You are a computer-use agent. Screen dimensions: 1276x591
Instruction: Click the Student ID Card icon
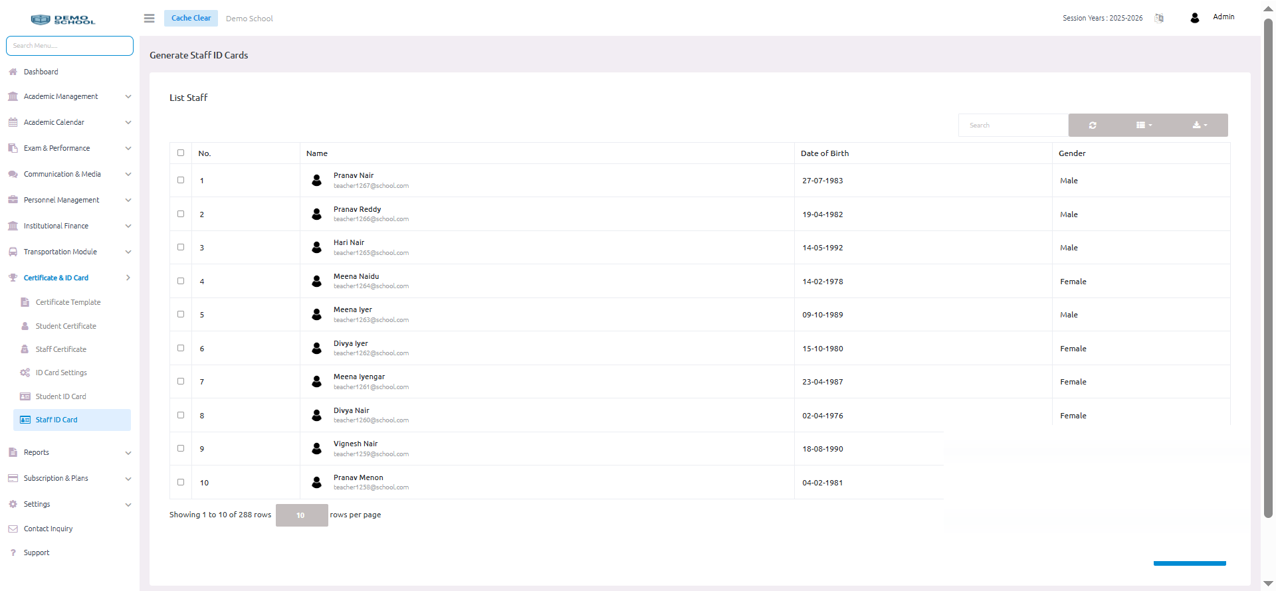25,396
